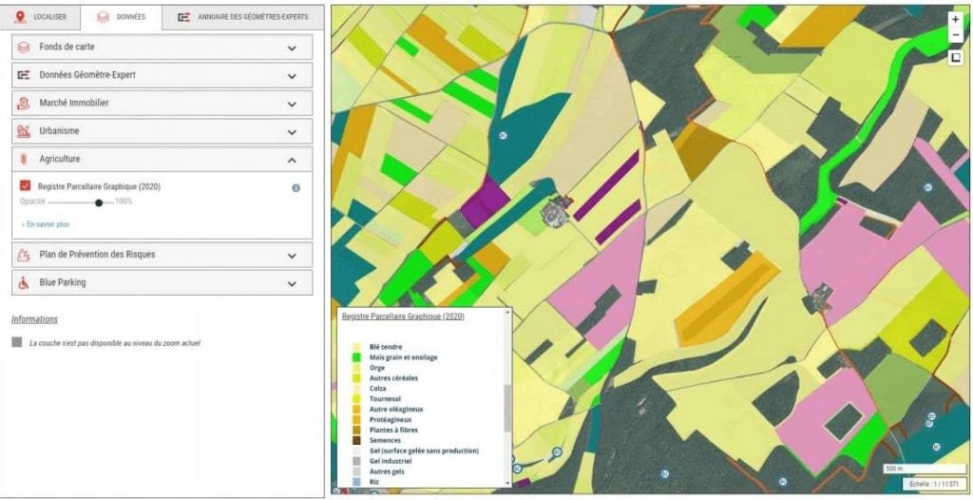Collapse the Agriculture section
Screen dimensions: 973x500
[x=292, y=160]
